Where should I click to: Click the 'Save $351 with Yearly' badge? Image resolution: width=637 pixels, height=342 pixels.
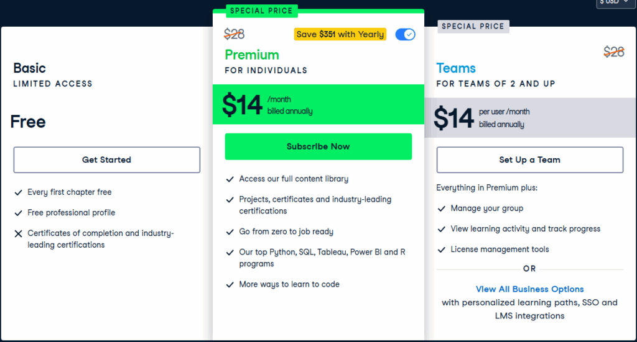pos(340,34)
